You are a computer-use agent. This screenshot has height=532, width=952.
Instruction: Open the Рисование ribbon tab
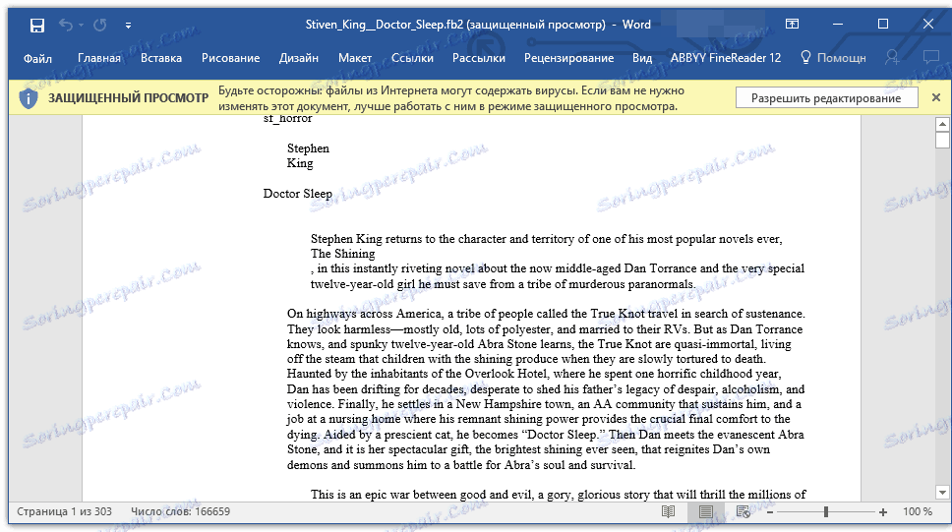[x=231, y=58]
